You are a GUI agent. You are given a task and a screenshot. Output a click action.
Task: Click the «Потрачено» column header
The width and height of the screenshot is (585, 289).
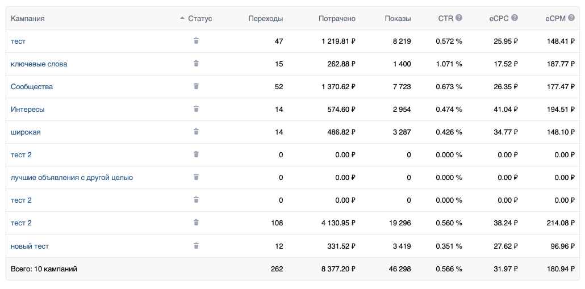click(x=337, y=19)
